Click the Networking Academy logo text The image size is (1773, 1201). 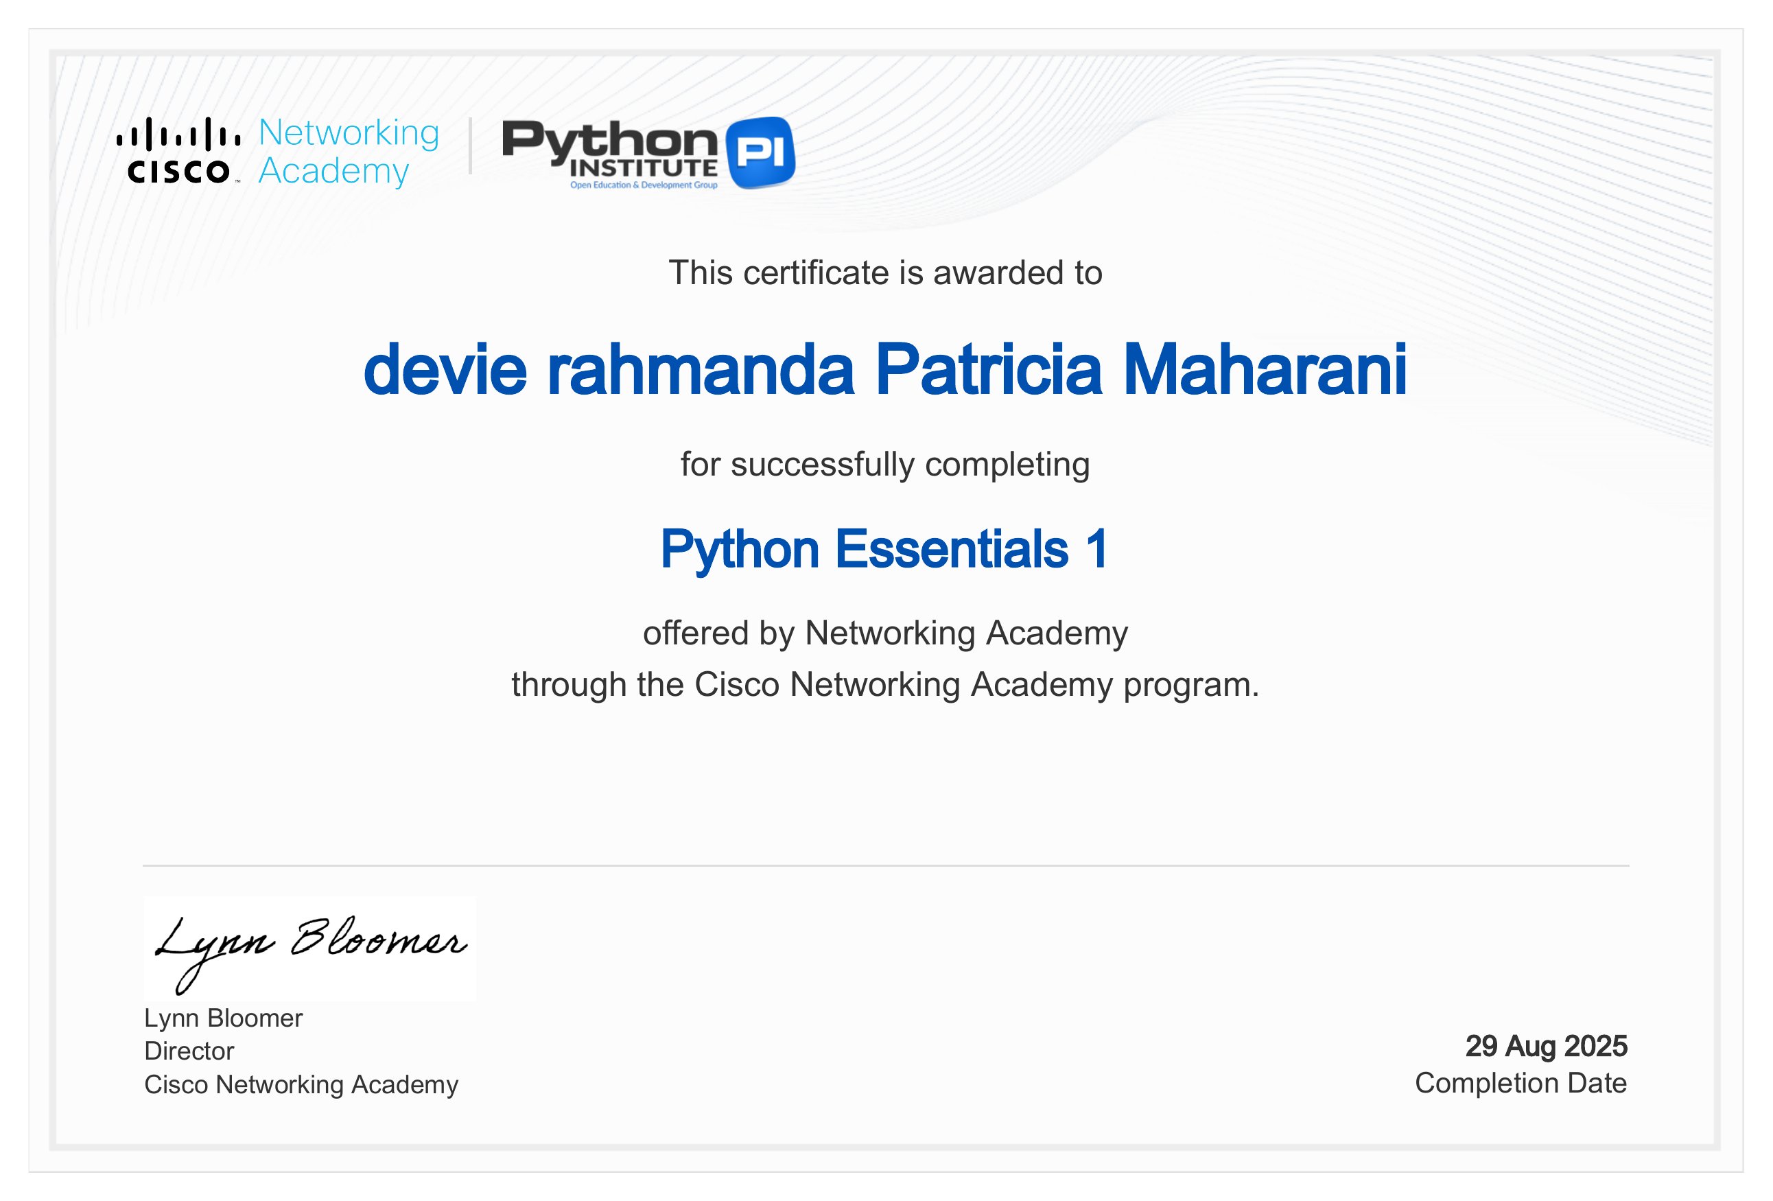click(349, 151)
